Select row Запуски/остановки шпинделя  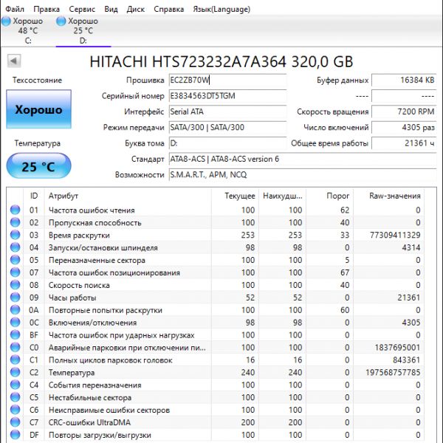pos(216,247)
